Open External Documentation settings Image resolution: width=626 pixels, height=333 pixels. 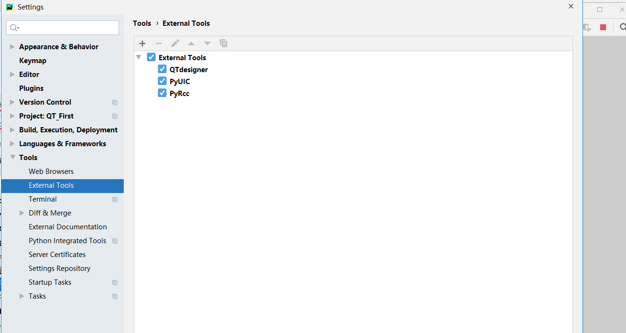[68, 227]
